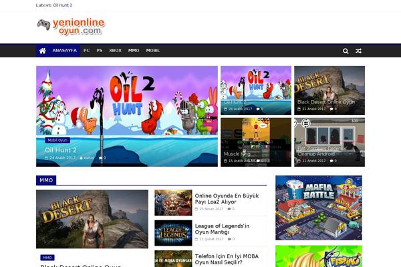Click the League of Legends thumbnail

click(173, 233)
